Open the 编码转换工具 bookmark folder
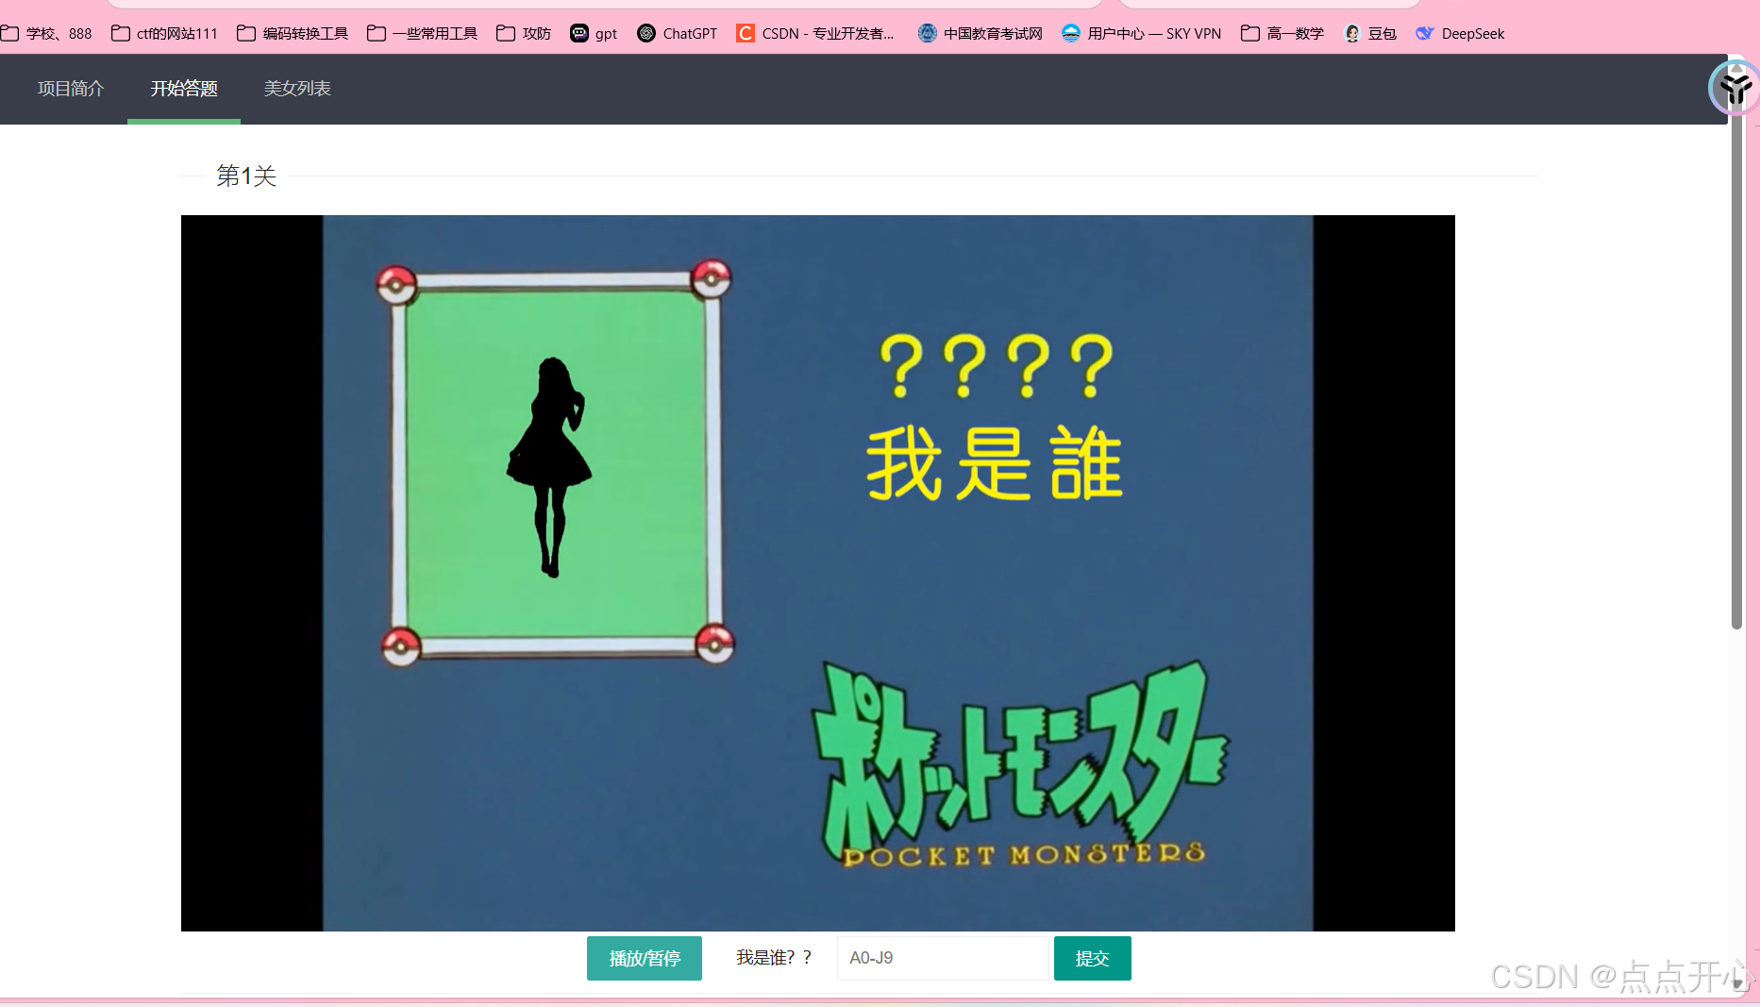 tap(293, 33)
